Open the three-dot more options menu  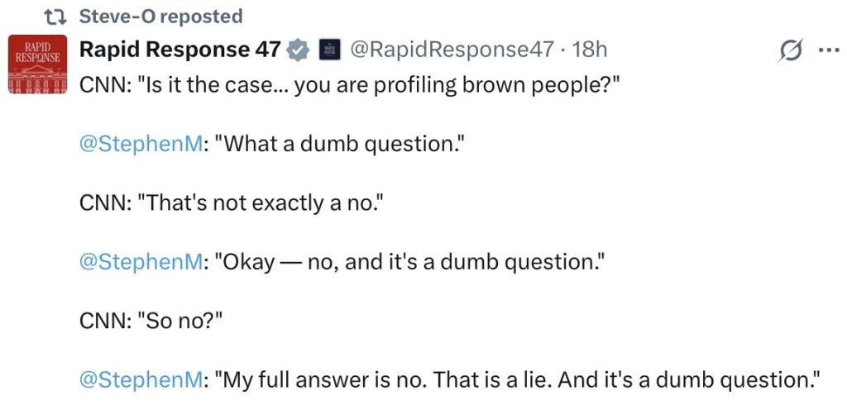point(827,50)
